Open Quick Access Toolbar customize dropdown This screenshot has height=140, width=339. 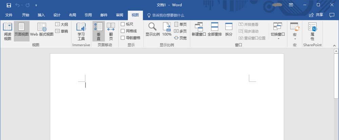click(36, 5)
